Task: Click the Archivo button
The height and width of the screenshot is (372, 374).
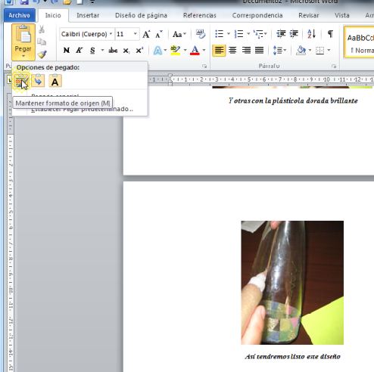Action: point(19,15)
